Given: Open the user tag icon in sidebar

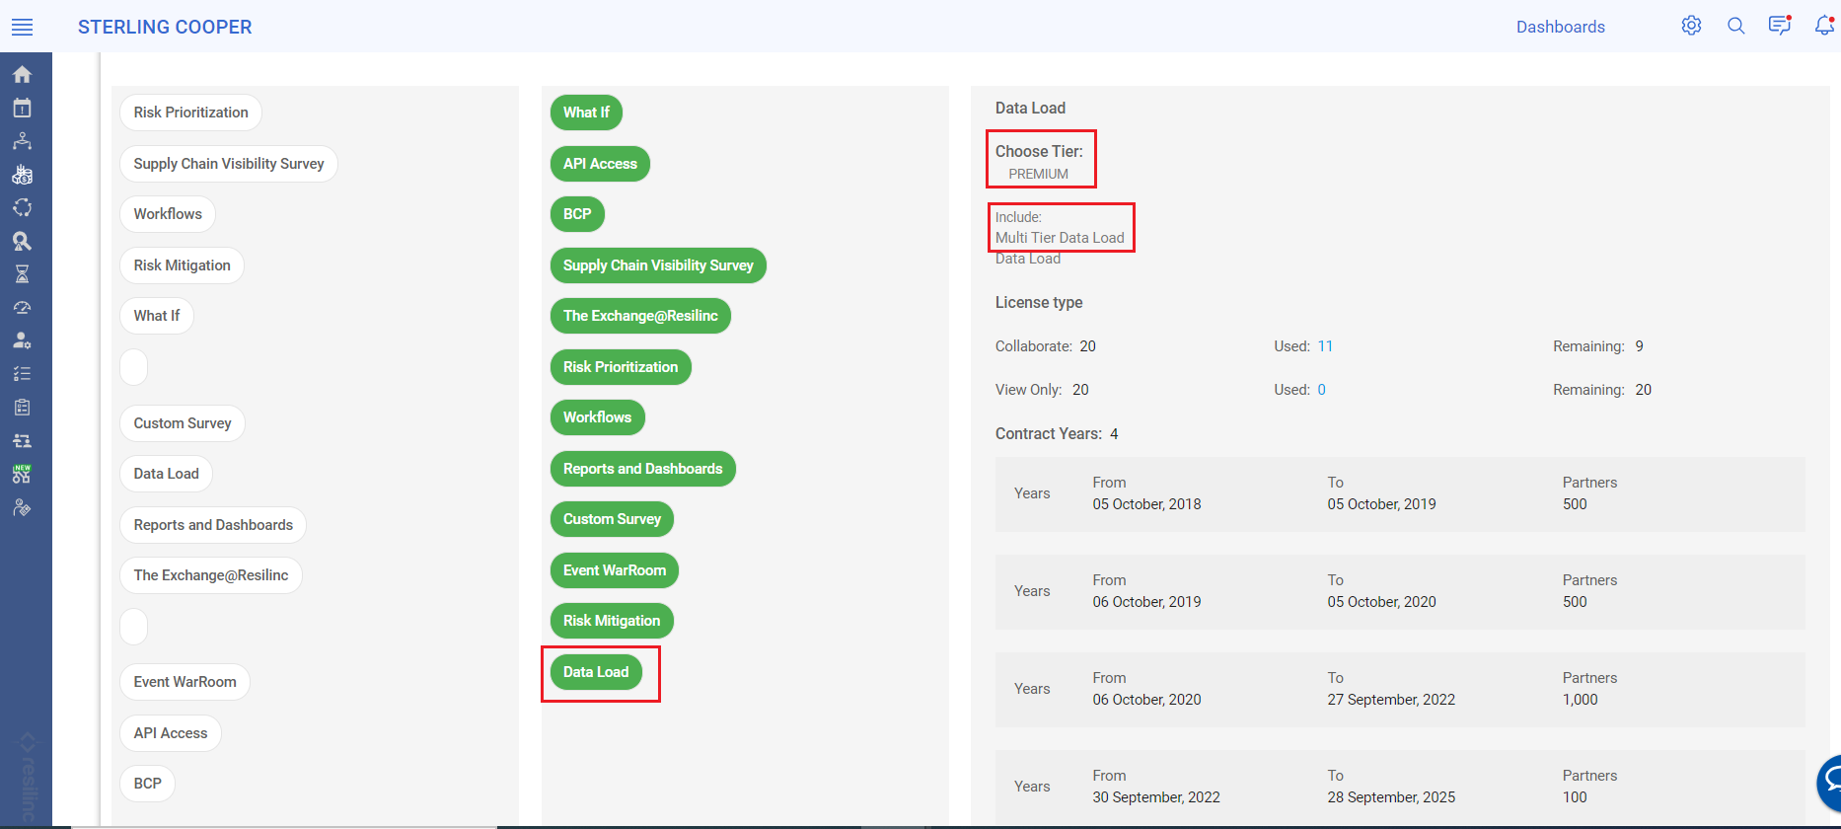Looking at the screenshot, I should point(22,508).
